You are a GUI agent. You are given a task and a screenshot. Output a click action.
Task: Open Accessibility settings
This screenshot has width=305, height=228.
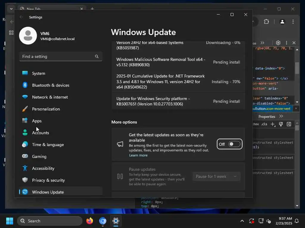point(61,168)
